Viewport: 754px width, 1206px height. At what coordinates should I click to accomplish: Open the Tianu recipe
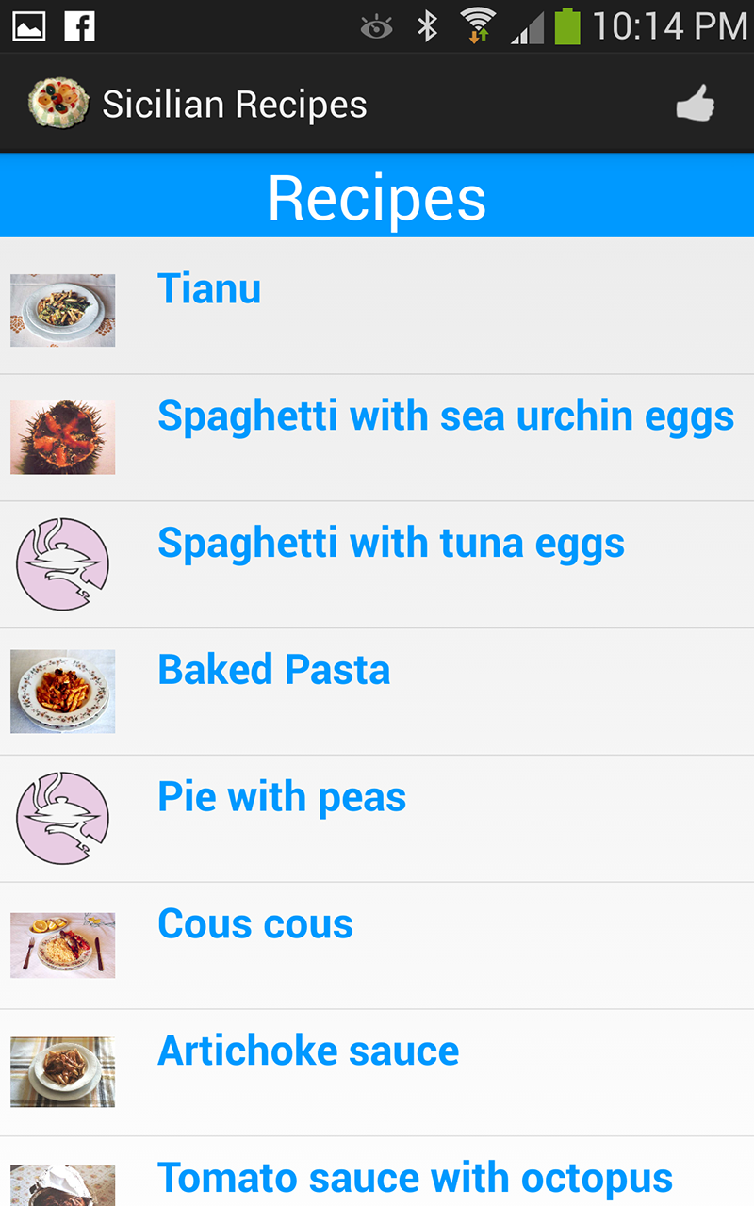[209, 288]
